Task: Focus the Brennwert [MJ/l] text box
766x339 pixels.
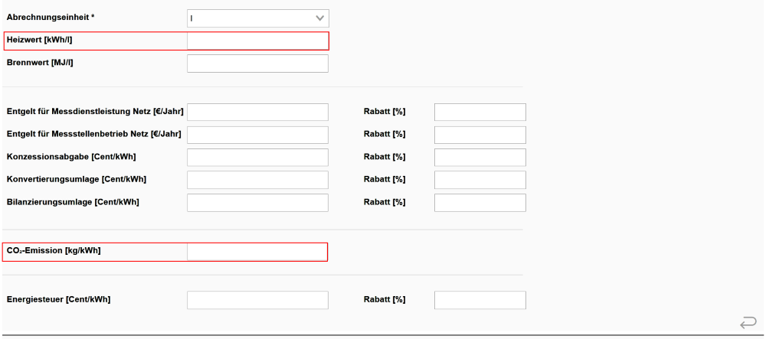Action: (x=257, y=64)
